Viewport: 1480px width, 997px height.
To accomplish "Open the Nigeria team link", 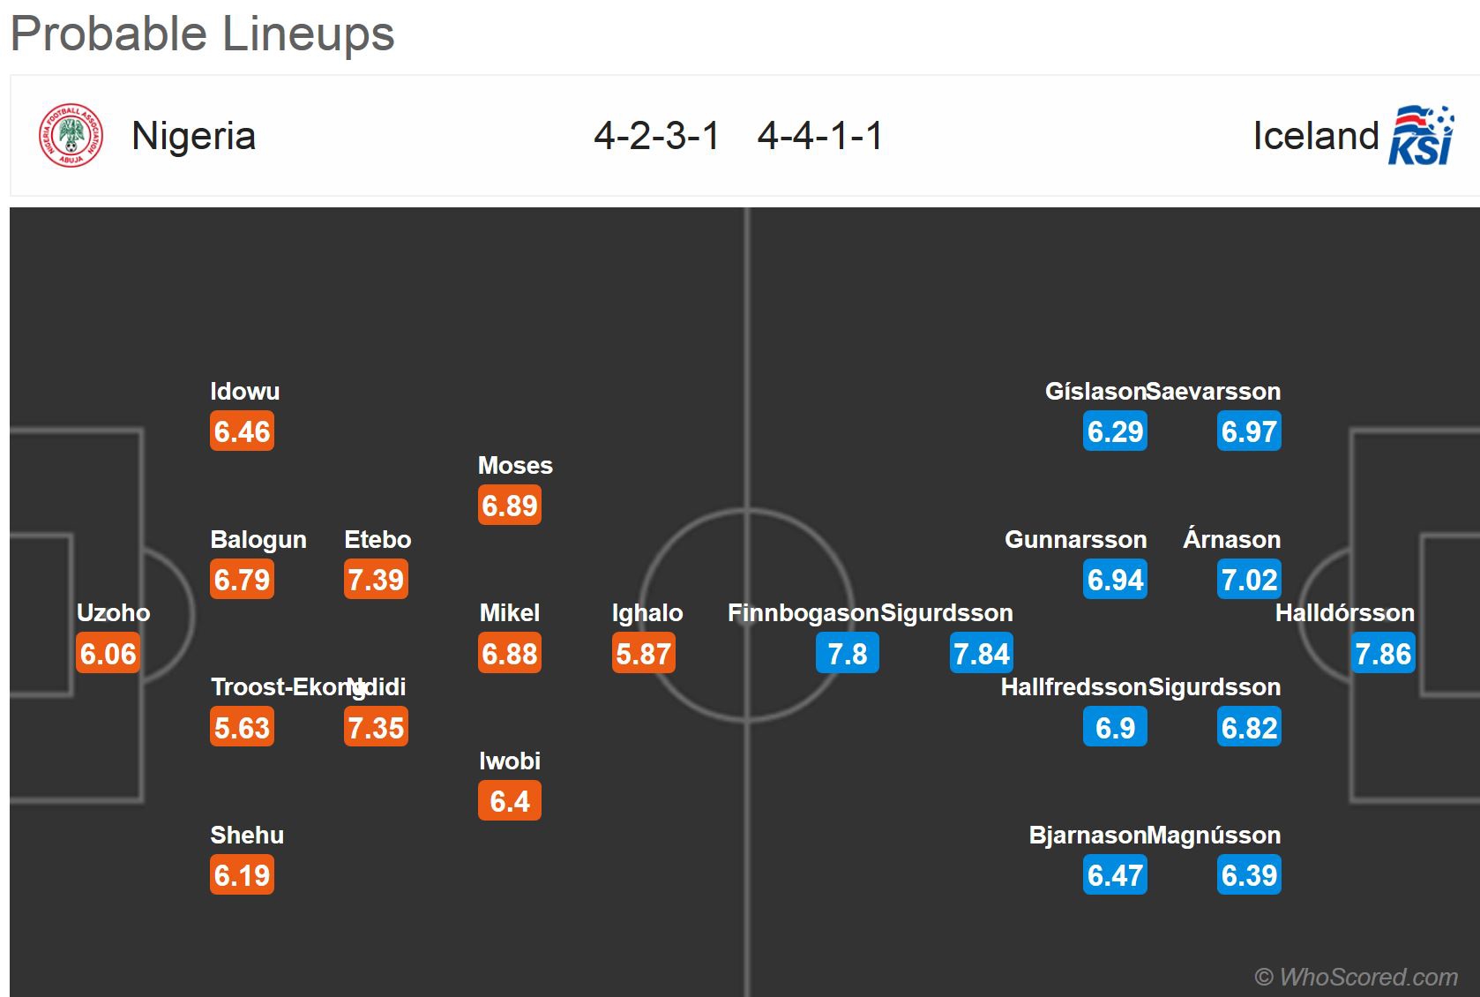I will coord(193,136).
